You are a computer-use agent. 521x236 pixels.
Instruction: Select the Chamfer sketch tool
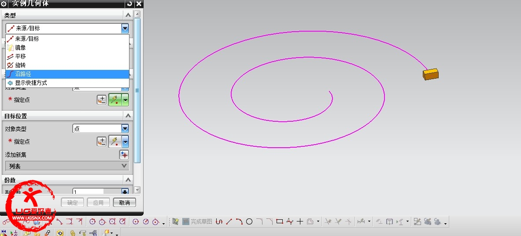click(x=270, y=221)
